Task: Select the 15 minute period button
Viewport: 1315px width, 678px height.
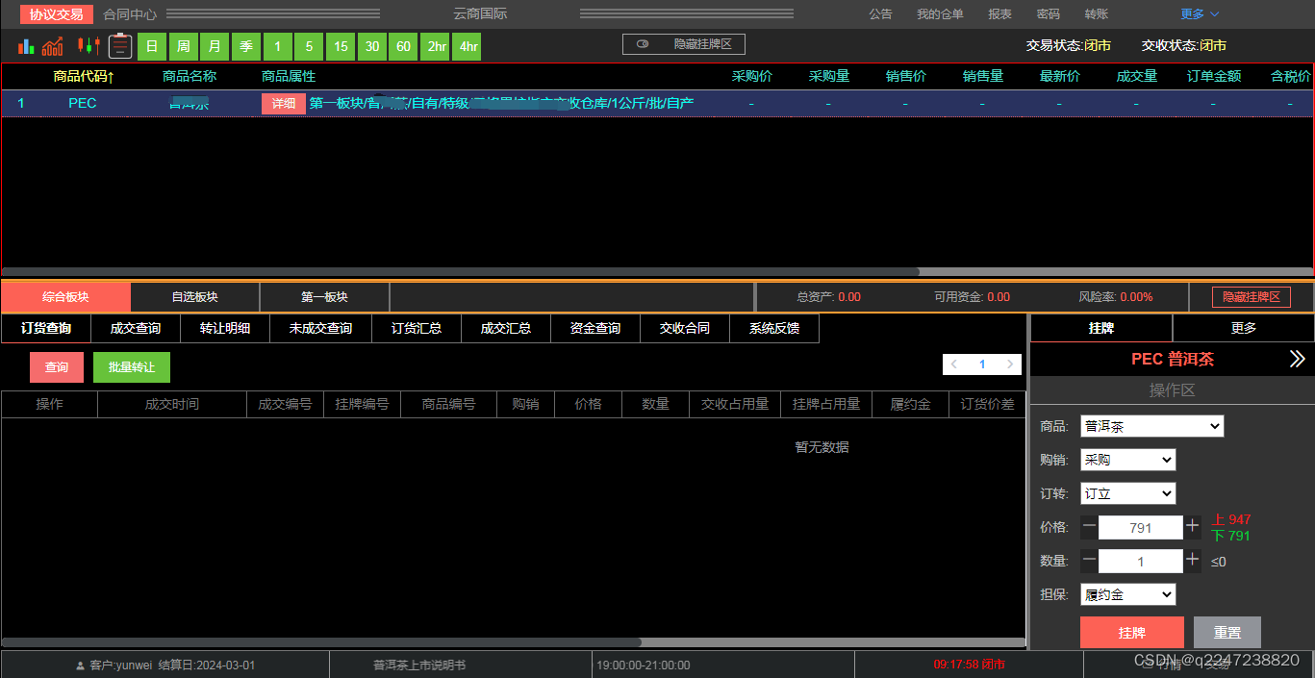Action: 341,46
